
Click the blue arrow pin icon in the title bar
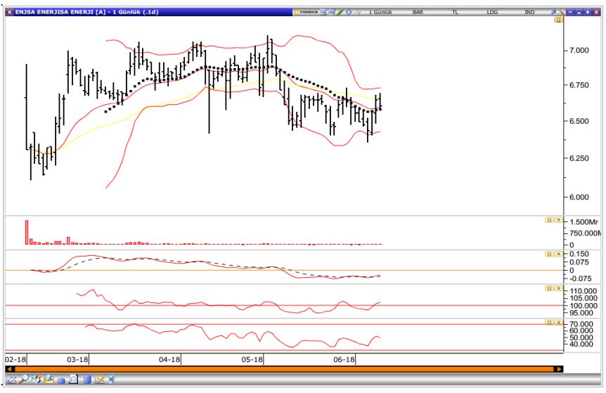pos(553,12)
